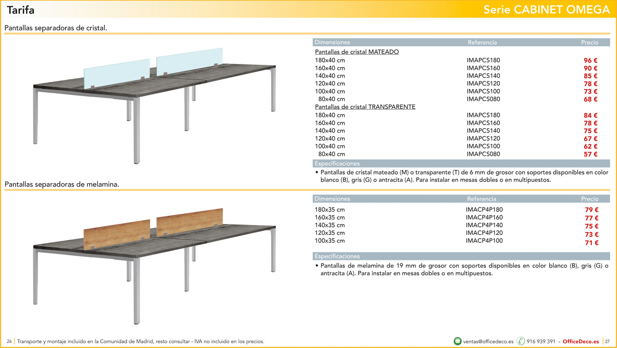Image resolution: width=617 pixels, height=348 pixels.
Task: Click "Especificaciones" header in the glass section
Action: [x=337, y=164]
